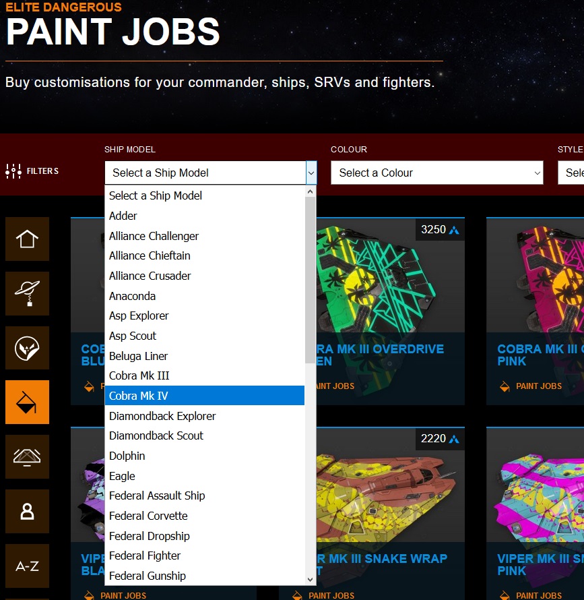This screenshot has width=584, height=600.
Task: Click paint bucket icon on Cobra Pink card
Action: (505, 386)
